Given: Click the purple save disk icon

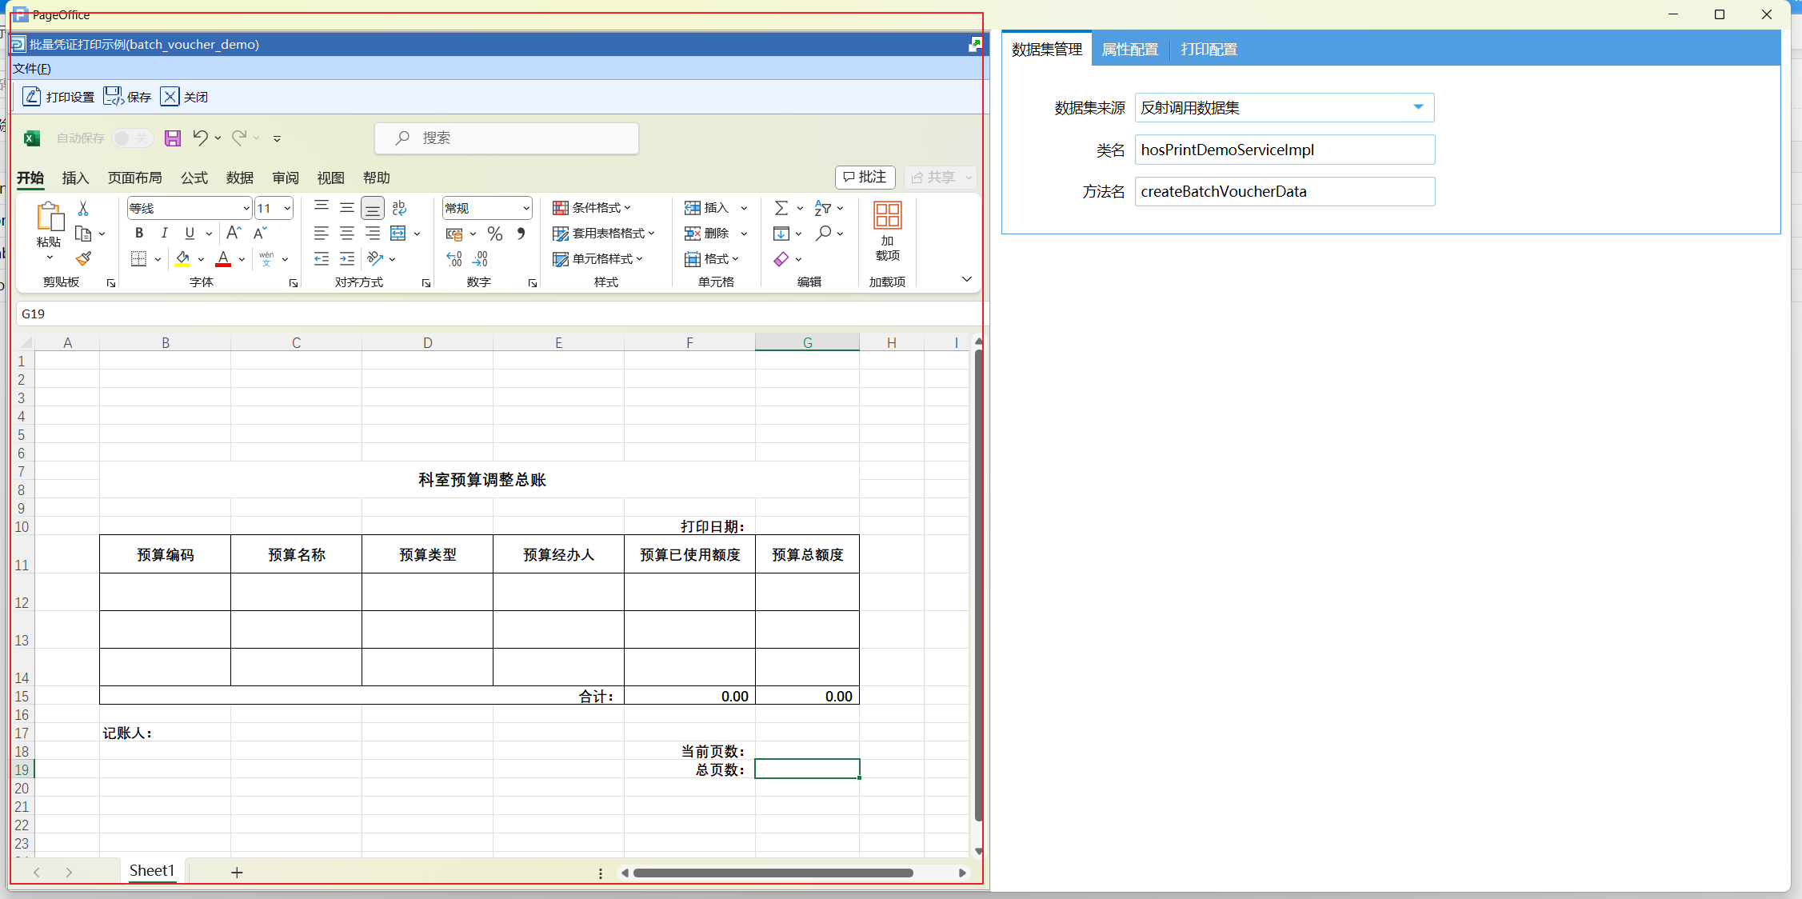Looking at the screenshot, I should 172,138.
